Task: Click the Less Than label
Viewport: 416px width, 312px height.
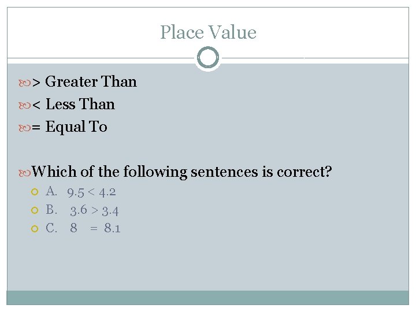Action: click(x=80, y=105)
